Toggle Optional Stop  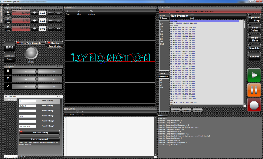pyautogui.click(x=254, y=19)
